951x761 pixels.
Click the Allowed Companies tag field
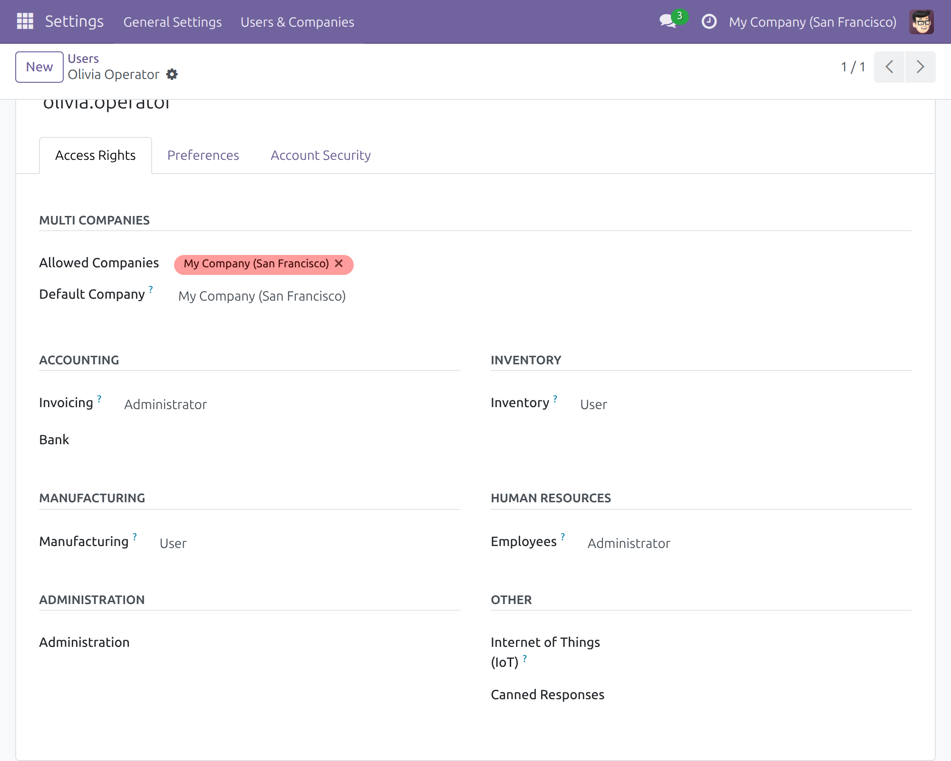(543, 264)
